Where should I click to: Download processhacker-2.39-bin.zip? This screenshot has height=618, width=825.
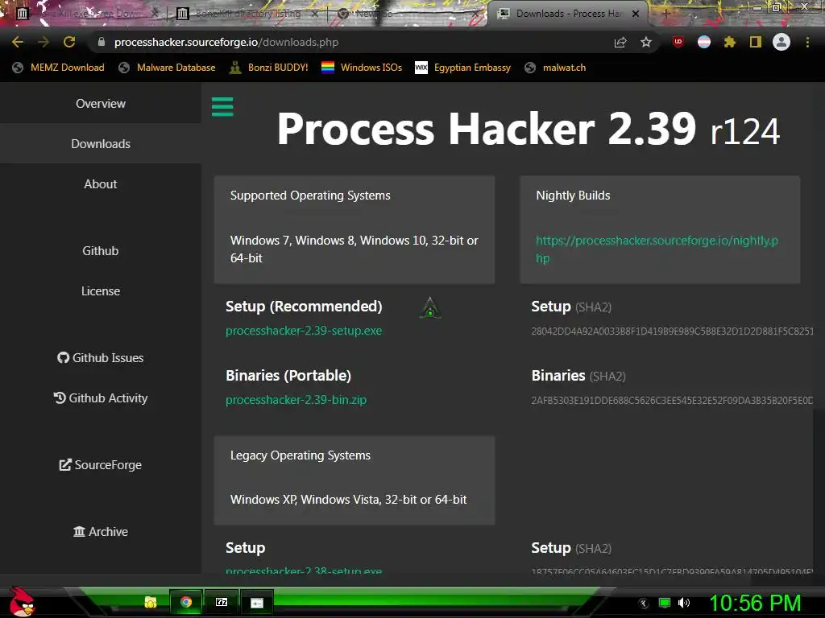pyautogui.click(x=296, y=400)
